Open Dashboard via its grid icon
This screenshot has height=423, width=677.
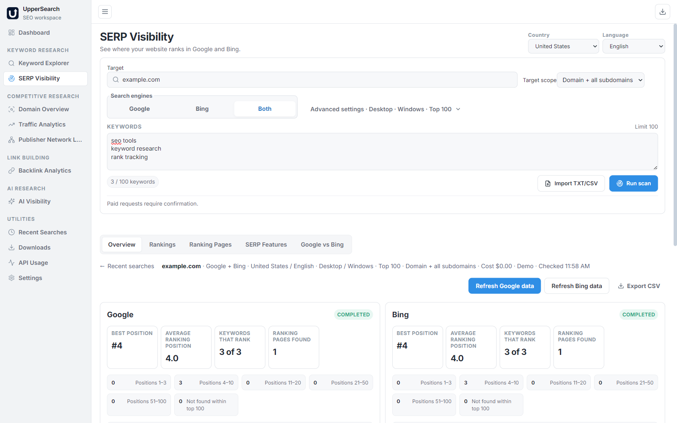[11, 33]
